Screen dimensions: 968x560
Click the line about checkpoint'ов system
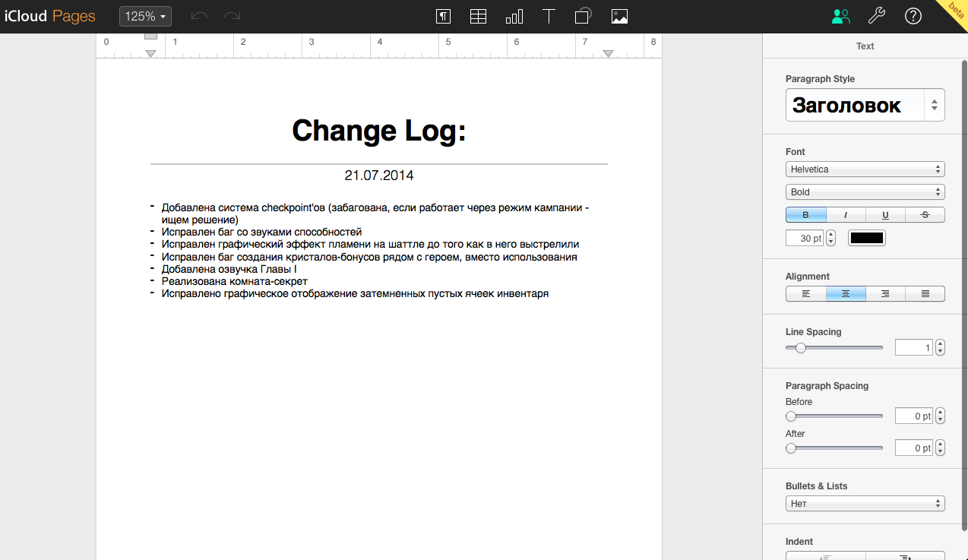[x=375, y=214]
